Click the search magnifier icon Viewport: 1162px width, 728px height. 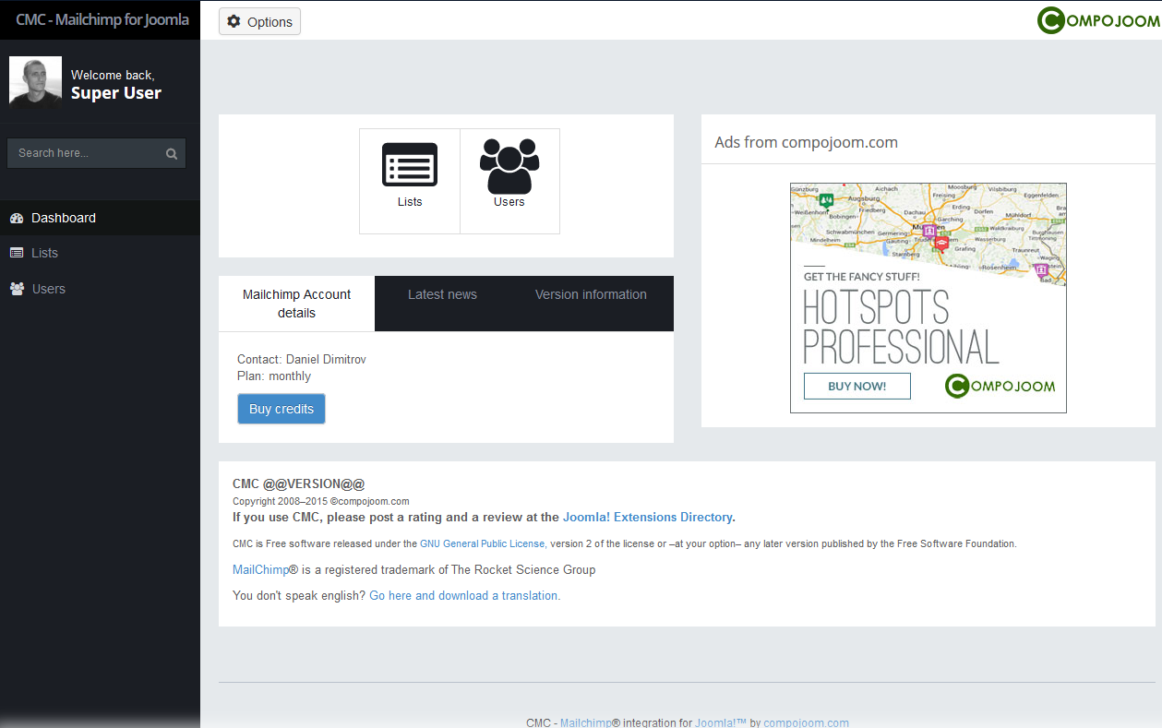pyautogui.click(x=172, y=154)
